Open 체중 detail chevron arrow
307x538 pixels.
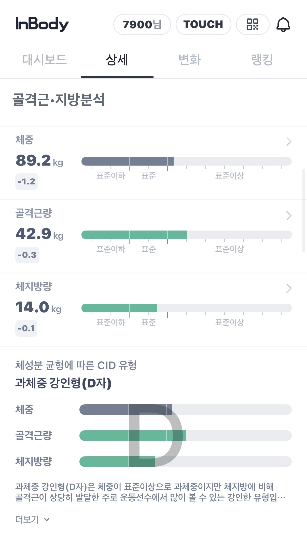[289, 142]
